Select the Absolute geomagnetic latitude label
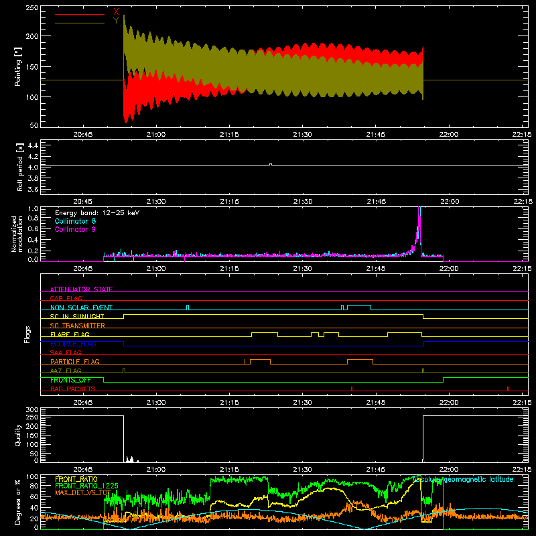This screenshot has width=536, height=536. 463,479
